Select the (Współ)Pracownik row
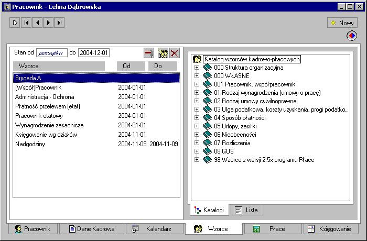Screen dimensions: 367x241 point(96,87)
